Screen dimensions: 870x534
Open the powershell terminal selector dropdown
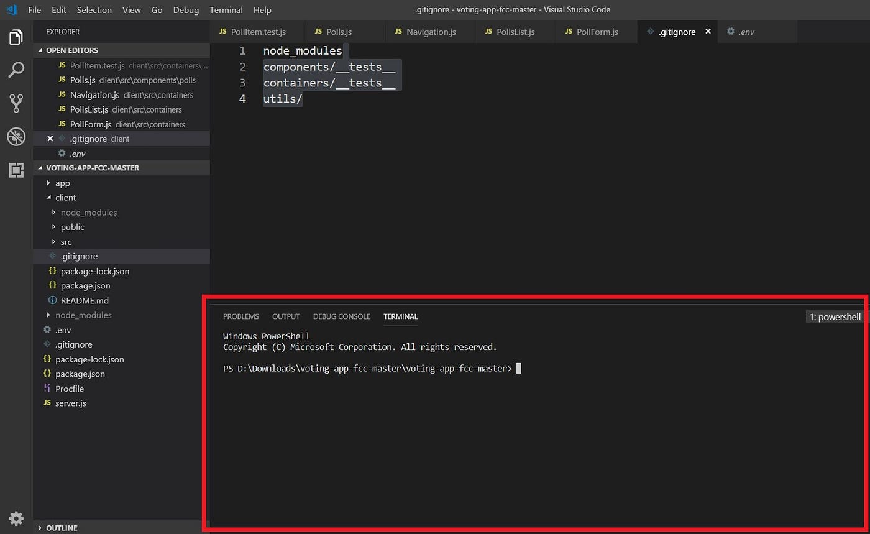[835, 316]
